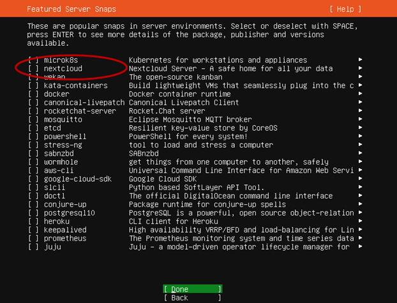Expand google-cloud-sdk row arrow
397x303 pixels.
(360, 179)
